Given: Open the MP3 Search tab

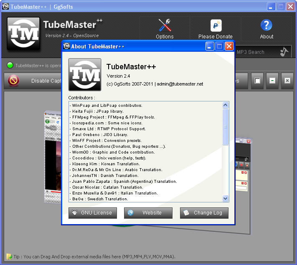Looking at the screenshot, I should point(263,52).
